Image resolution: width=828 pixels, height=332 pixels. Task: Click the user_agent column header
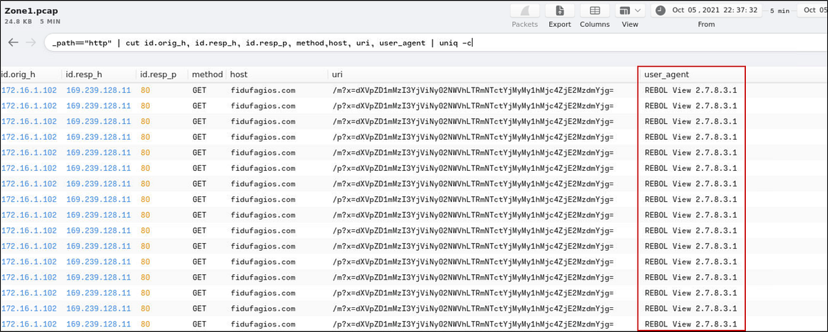[x=666, y=74]
